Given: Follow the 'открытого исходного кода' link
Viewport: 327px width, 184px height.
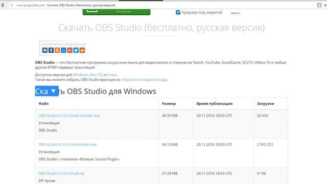Looking at the screenshot, I should [x=144, y=80].
